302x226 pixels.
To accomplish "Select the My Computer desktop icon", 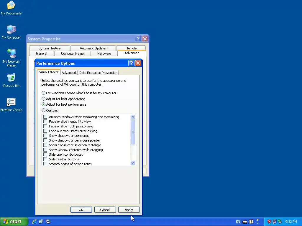I will click(x=11, y=32).
